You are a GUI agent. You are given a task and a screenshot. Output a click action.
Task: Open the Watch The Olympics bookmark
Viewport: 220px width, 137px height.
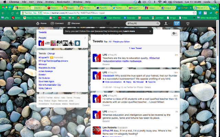[x=34, y=18]
